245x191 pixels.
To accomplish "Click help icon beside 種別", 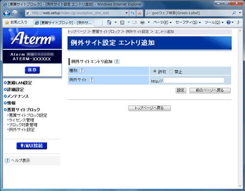I will 82,71.
